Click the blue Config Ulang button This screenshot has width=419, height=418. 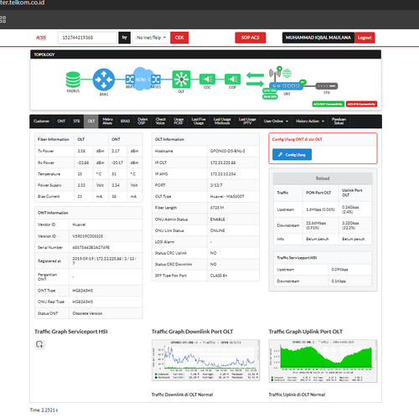click(x=292, y=155)
